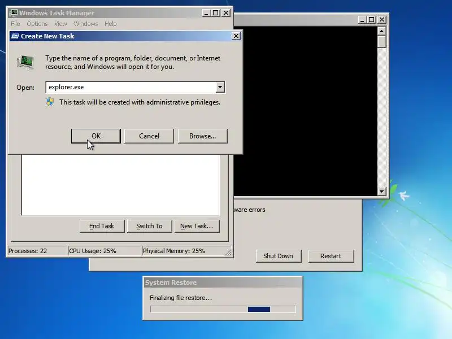Image resolution: width=452 pixels, height=339 pixels.
Task: Click Switch To in Task Manager
Action: [x=149, y=226]
